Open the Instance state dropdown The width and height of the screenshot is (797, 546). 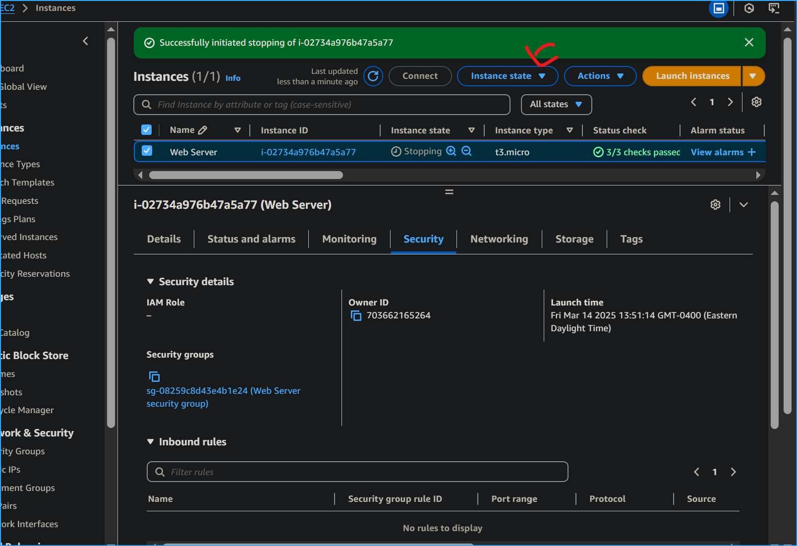click(x=507, y=76)
